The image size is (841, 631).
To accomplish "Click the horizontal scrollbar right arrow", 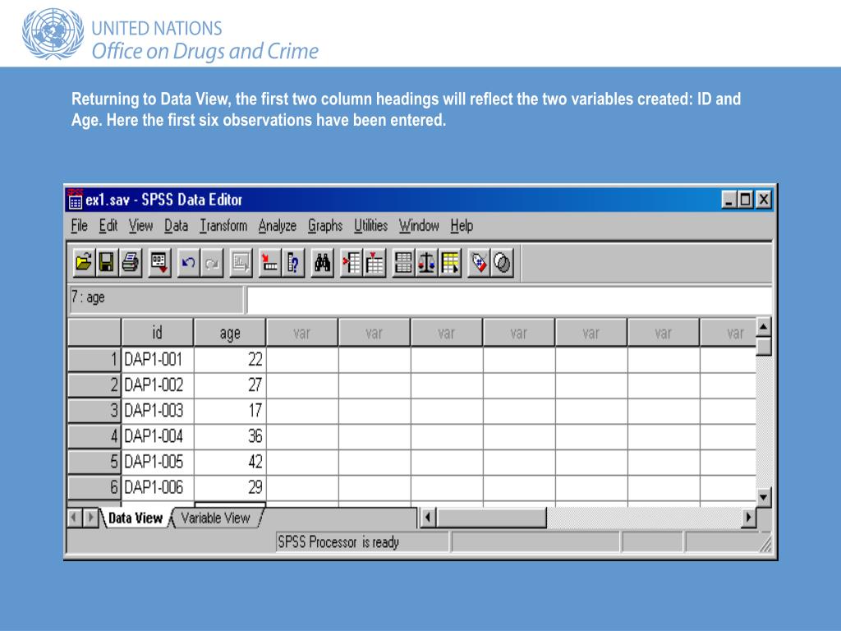I will pos(748,518).
